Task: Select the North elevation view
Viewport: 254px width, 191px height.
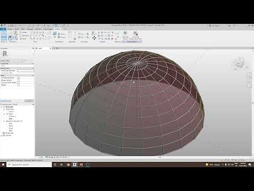Action: 11,126
